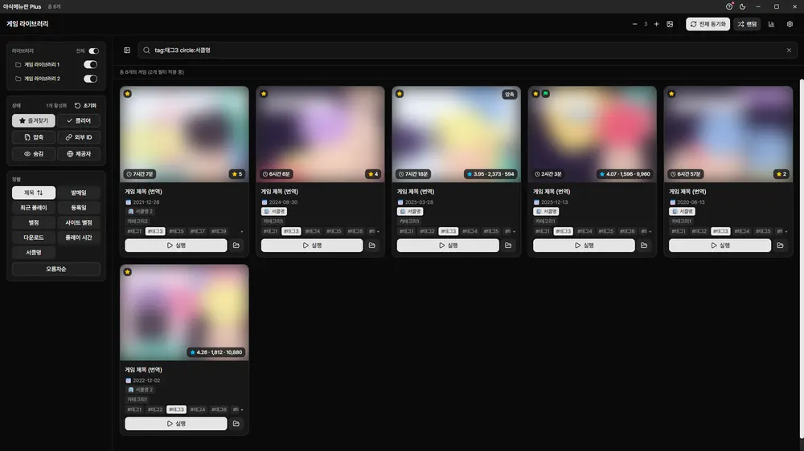Toggle 게임 라이브러리 2 switch

pyautogui.click(x=90, y=79)
